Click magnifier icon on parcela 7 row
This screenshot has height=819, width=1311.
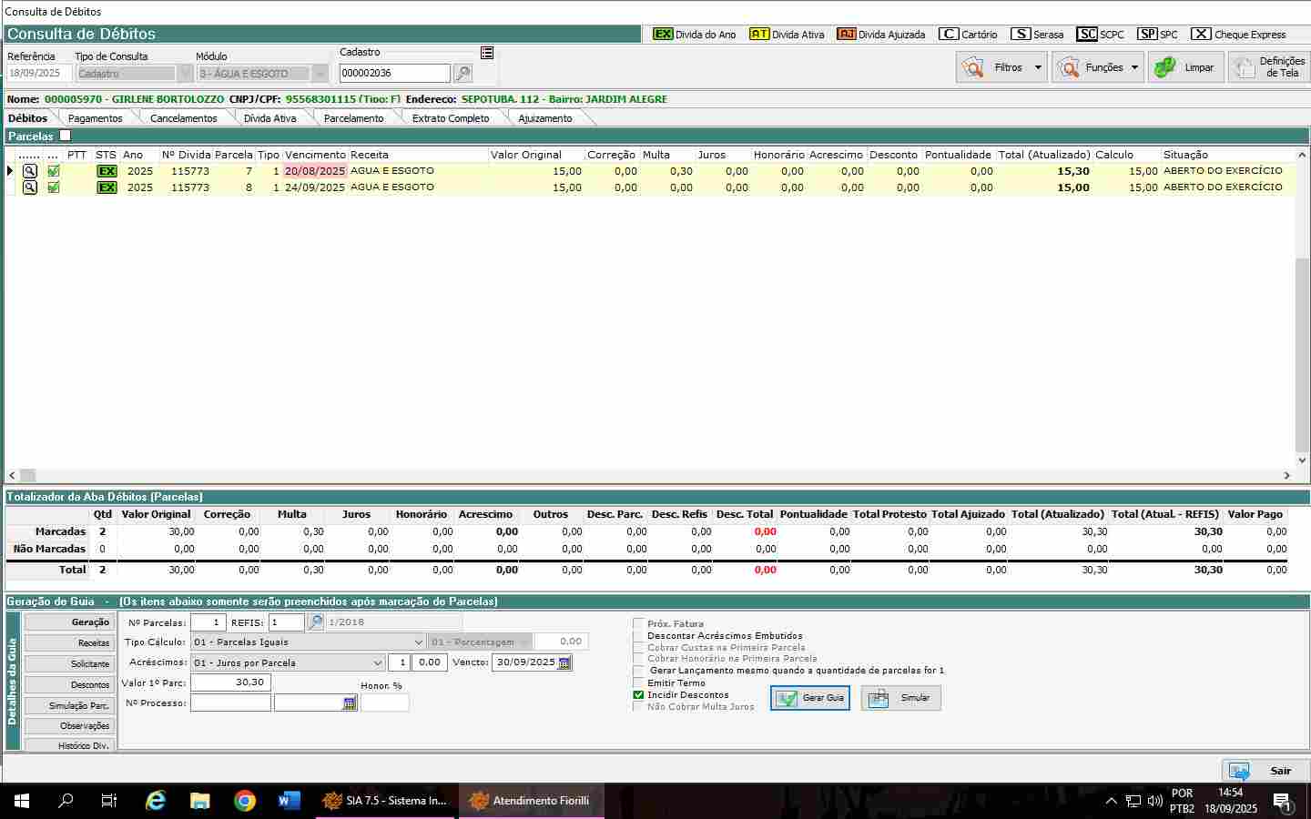30,171
